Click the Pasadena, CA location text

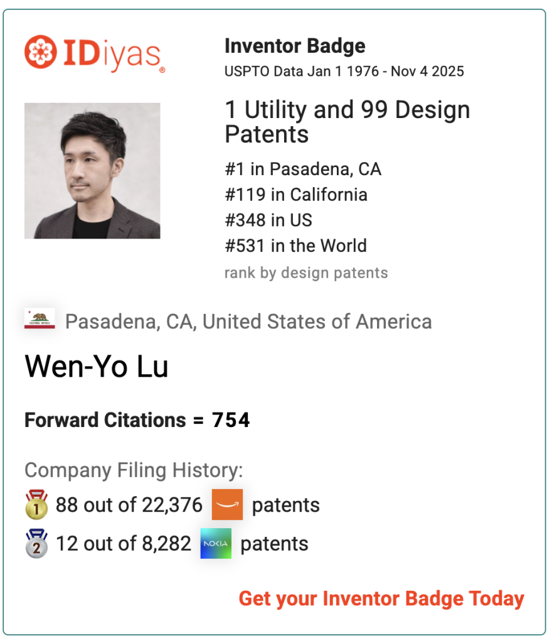pyautogui.click(x=248, y=321)
